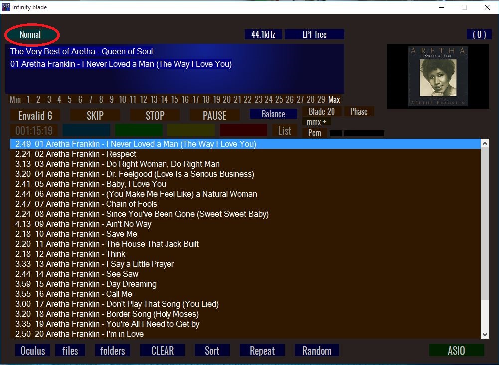Pause the current track
The height and width of the screenshot is (365, 499).
tap(214, 115)
